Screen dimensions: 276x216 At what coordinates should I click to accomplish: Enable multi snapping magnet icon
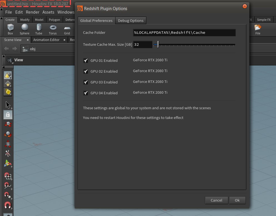pos(8,205)
